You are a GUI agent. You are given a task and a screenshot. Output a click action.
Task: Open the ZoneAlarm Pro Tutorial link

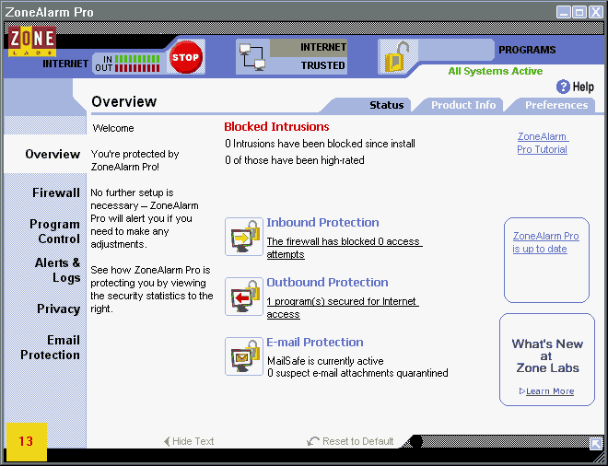[x=543, y=143]
